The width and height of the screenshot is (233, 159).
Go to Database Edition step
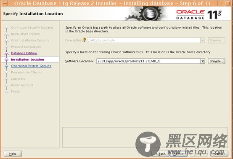[24, 53]
